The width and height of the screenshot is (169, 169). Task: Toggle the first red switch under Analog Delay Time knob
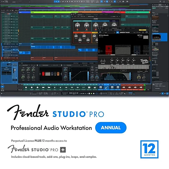point(77,29)
